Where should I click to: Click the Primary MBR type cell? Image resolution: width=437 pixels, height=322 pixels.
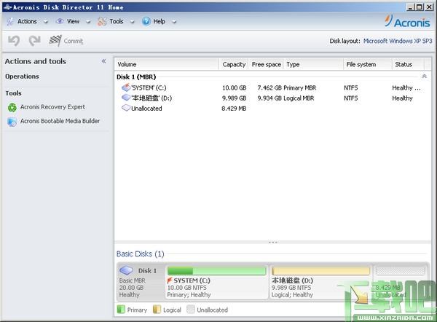(x=300, y=88)
